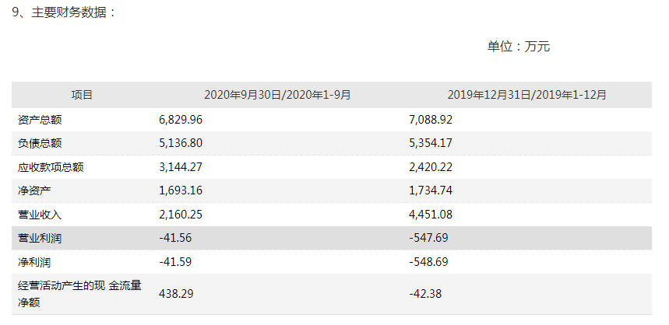Click the 负债总额 row label

click(40, 143)
